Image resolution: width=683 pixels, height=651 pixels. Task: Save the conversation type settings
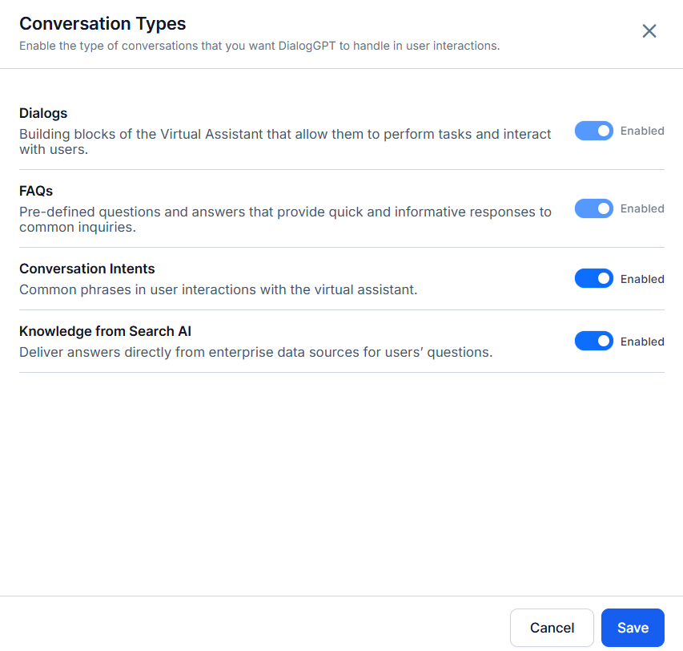click(x=633, y=628)
